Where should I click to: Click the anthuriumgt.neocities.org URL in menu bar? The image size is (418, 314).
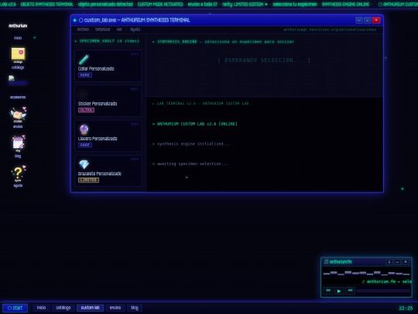pos(330,29)
